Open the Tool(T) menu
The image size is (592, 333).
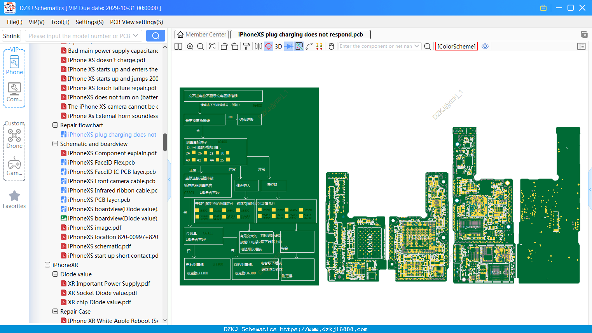coord(60,22)
